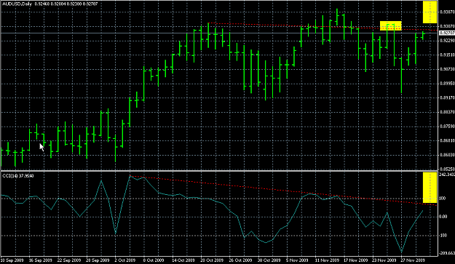Viewport: 455px width, 264px height.
Task: Click the 23 Nov 2009 date label
Action: point(384,260)
